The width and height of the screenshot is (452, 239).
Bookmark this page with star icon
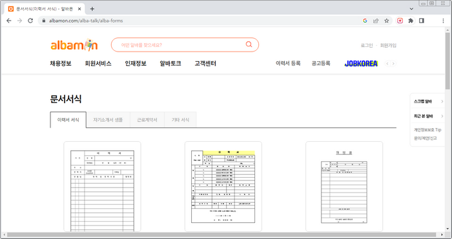pyautogui.click(x=387, y=21)
